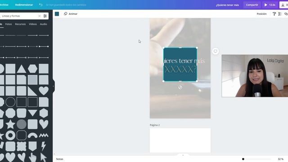This screenshot has width=288, height=162.
Task: Clear the 'Líneas y formas' search field
Action: [x=39, y=16]
